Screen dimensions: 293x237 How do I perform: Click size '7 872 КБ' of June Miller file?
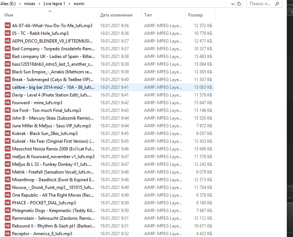tap(204, 126)
